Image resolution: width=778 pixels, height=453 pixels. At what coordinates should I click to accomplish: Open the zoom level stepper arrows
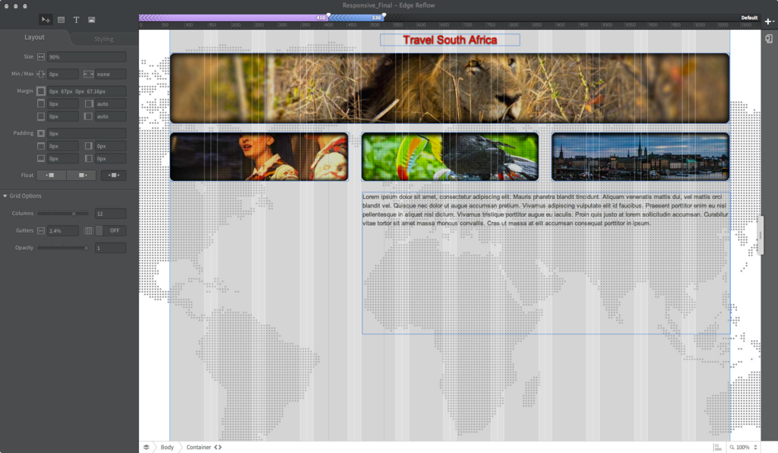755,447
